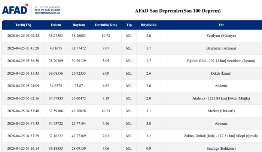Click latitude value 38.27583

click(x=56, y=36)
